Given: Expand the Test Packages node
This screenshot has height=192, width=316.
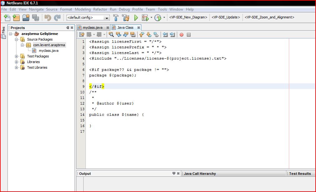Looking at the screenshot, I should coord(17,56).
